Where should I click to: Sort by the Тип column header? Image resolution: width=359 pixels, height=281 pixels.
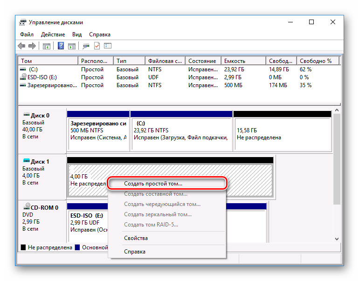click(x=129, y=61)
